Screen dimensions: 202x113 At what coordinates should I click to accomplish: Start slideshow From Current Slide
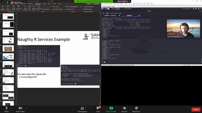pos(8,8)
